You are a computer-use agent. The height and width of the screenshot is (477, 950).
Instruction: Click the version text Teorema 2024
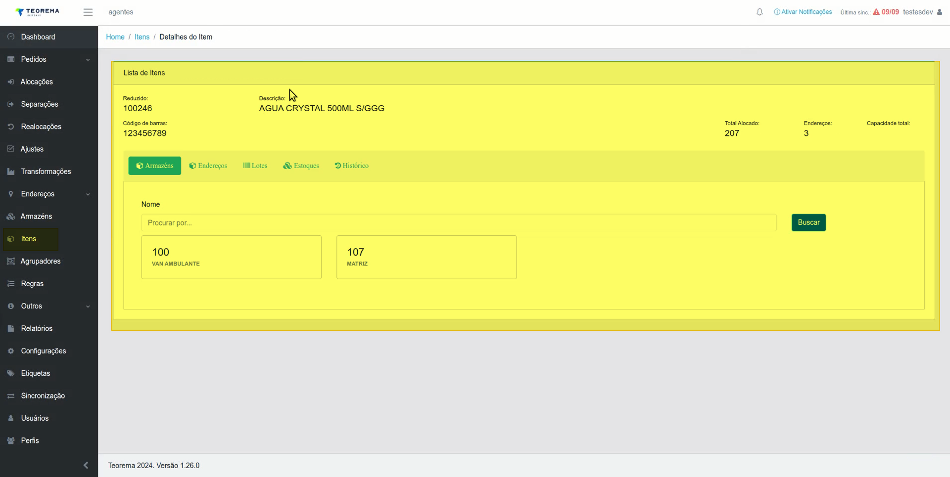pyautogui.click(x=154, y=466)
